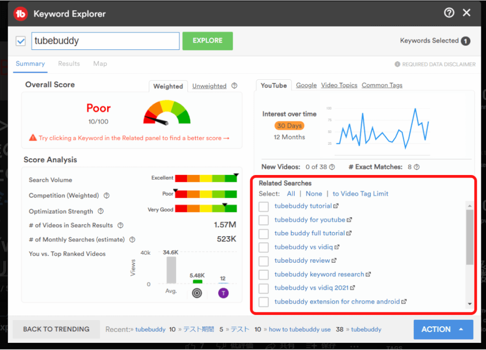Check the tubebuddy for youtube checkbox
486x350 pixels.
pyautogui.click(x=263, y=220)
